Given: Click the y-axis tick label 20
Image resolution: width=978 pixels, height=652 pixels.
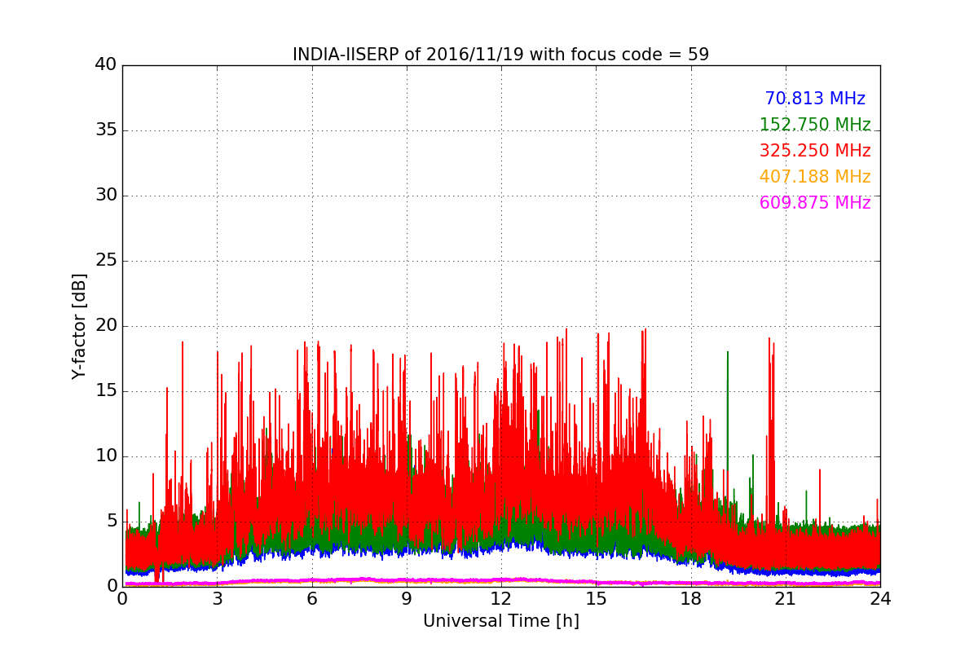Looking at the screenshot, I should pyautogui.click(x=106, y=326).
